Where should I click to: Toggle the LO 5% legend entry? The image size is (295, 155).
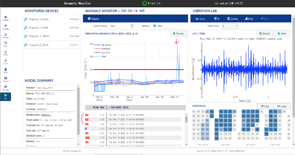point(103,53)
